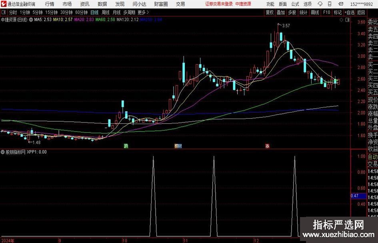Switch to 5分钟 period
The image size is (378, 243).
[38, 12]
